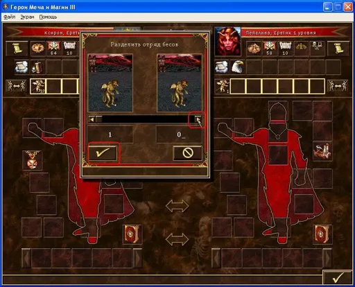This screenshot has width=355, height=287.
Task: Open the Экран menu
Action: pyautogui.click(x=27, y=17)
